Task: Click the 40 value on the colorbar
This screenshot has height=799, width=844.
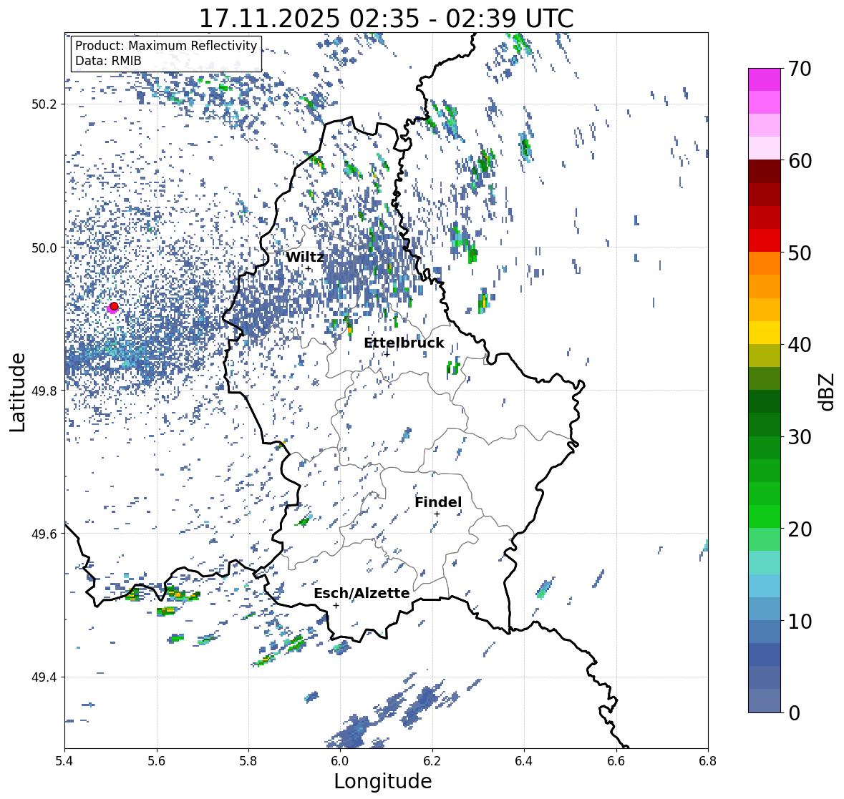Action: (799, 345)
